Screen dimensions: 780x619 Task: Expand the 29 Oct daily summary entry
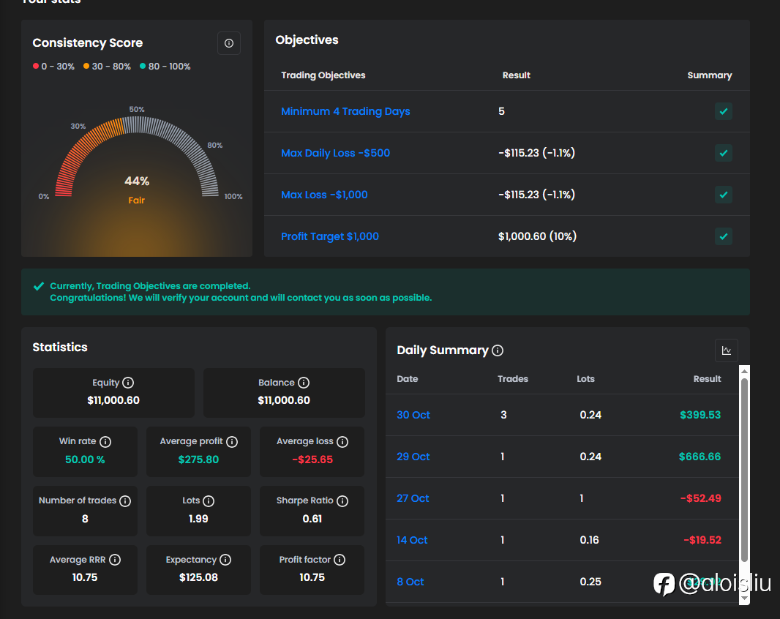pos(413,457)
